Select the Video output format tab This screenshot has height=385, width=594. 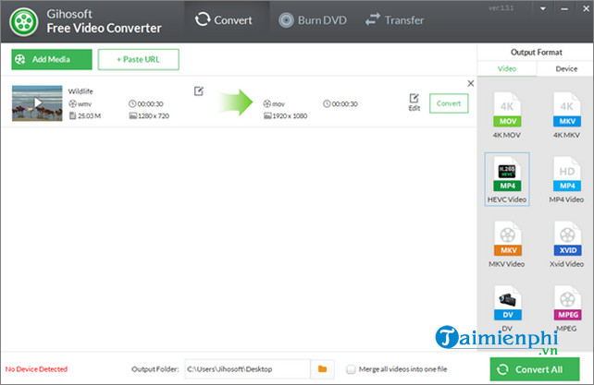click(507, 68)
